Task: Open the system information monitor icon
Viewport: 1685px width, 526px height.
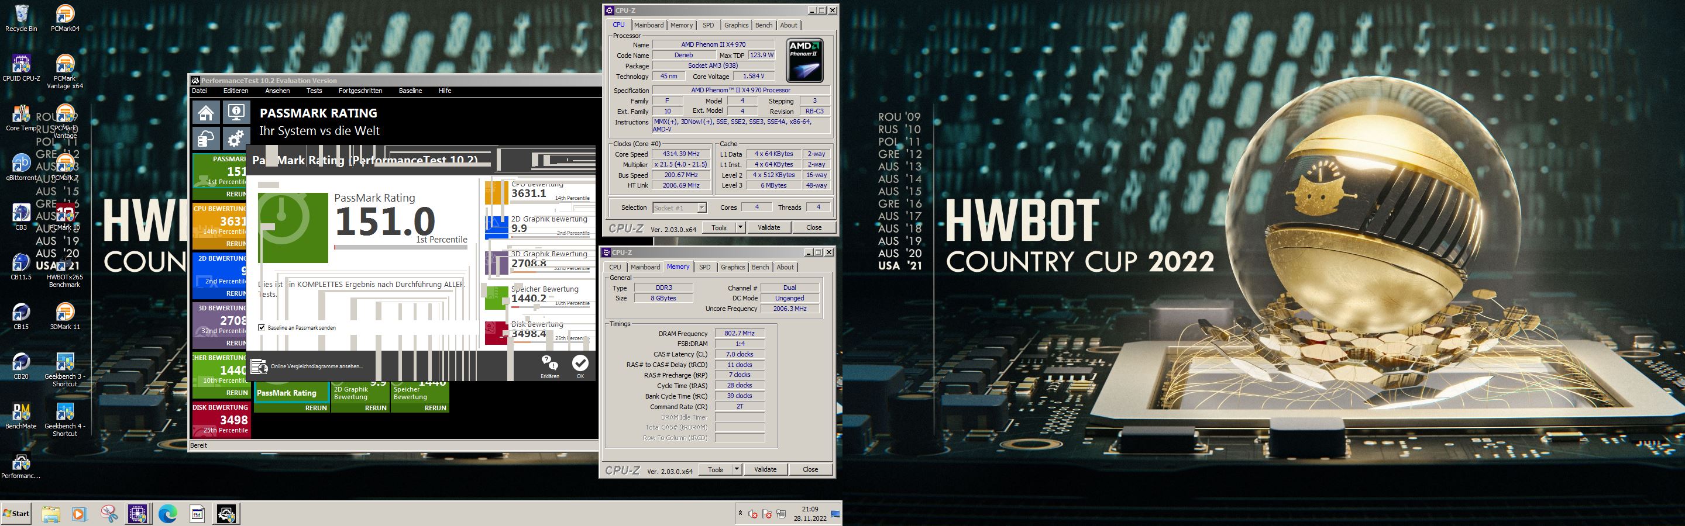Action: [x=236, y=112]
